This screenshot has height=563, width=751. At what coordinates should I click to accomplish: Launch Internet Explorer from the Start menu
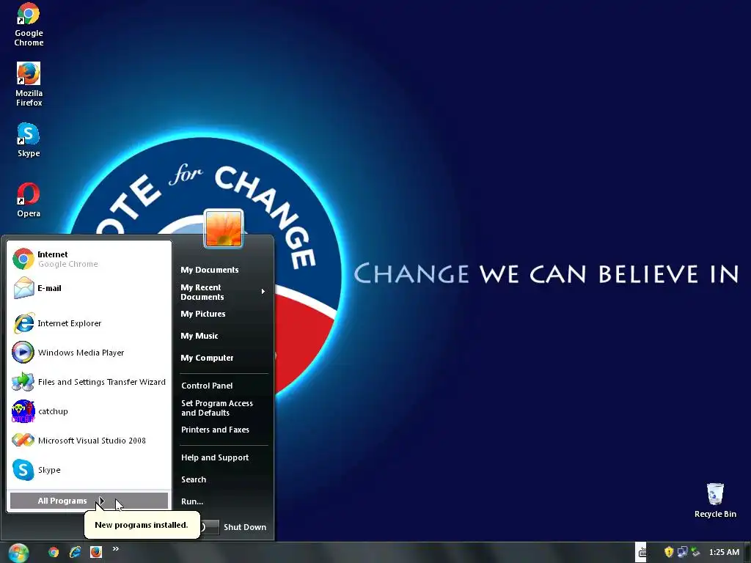point(89,323)
